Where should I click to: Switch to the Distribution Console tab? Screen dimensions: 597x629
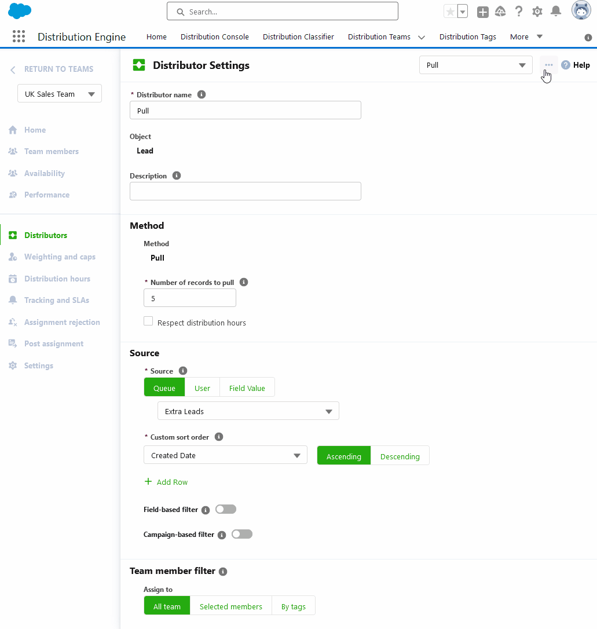point(214,36)
